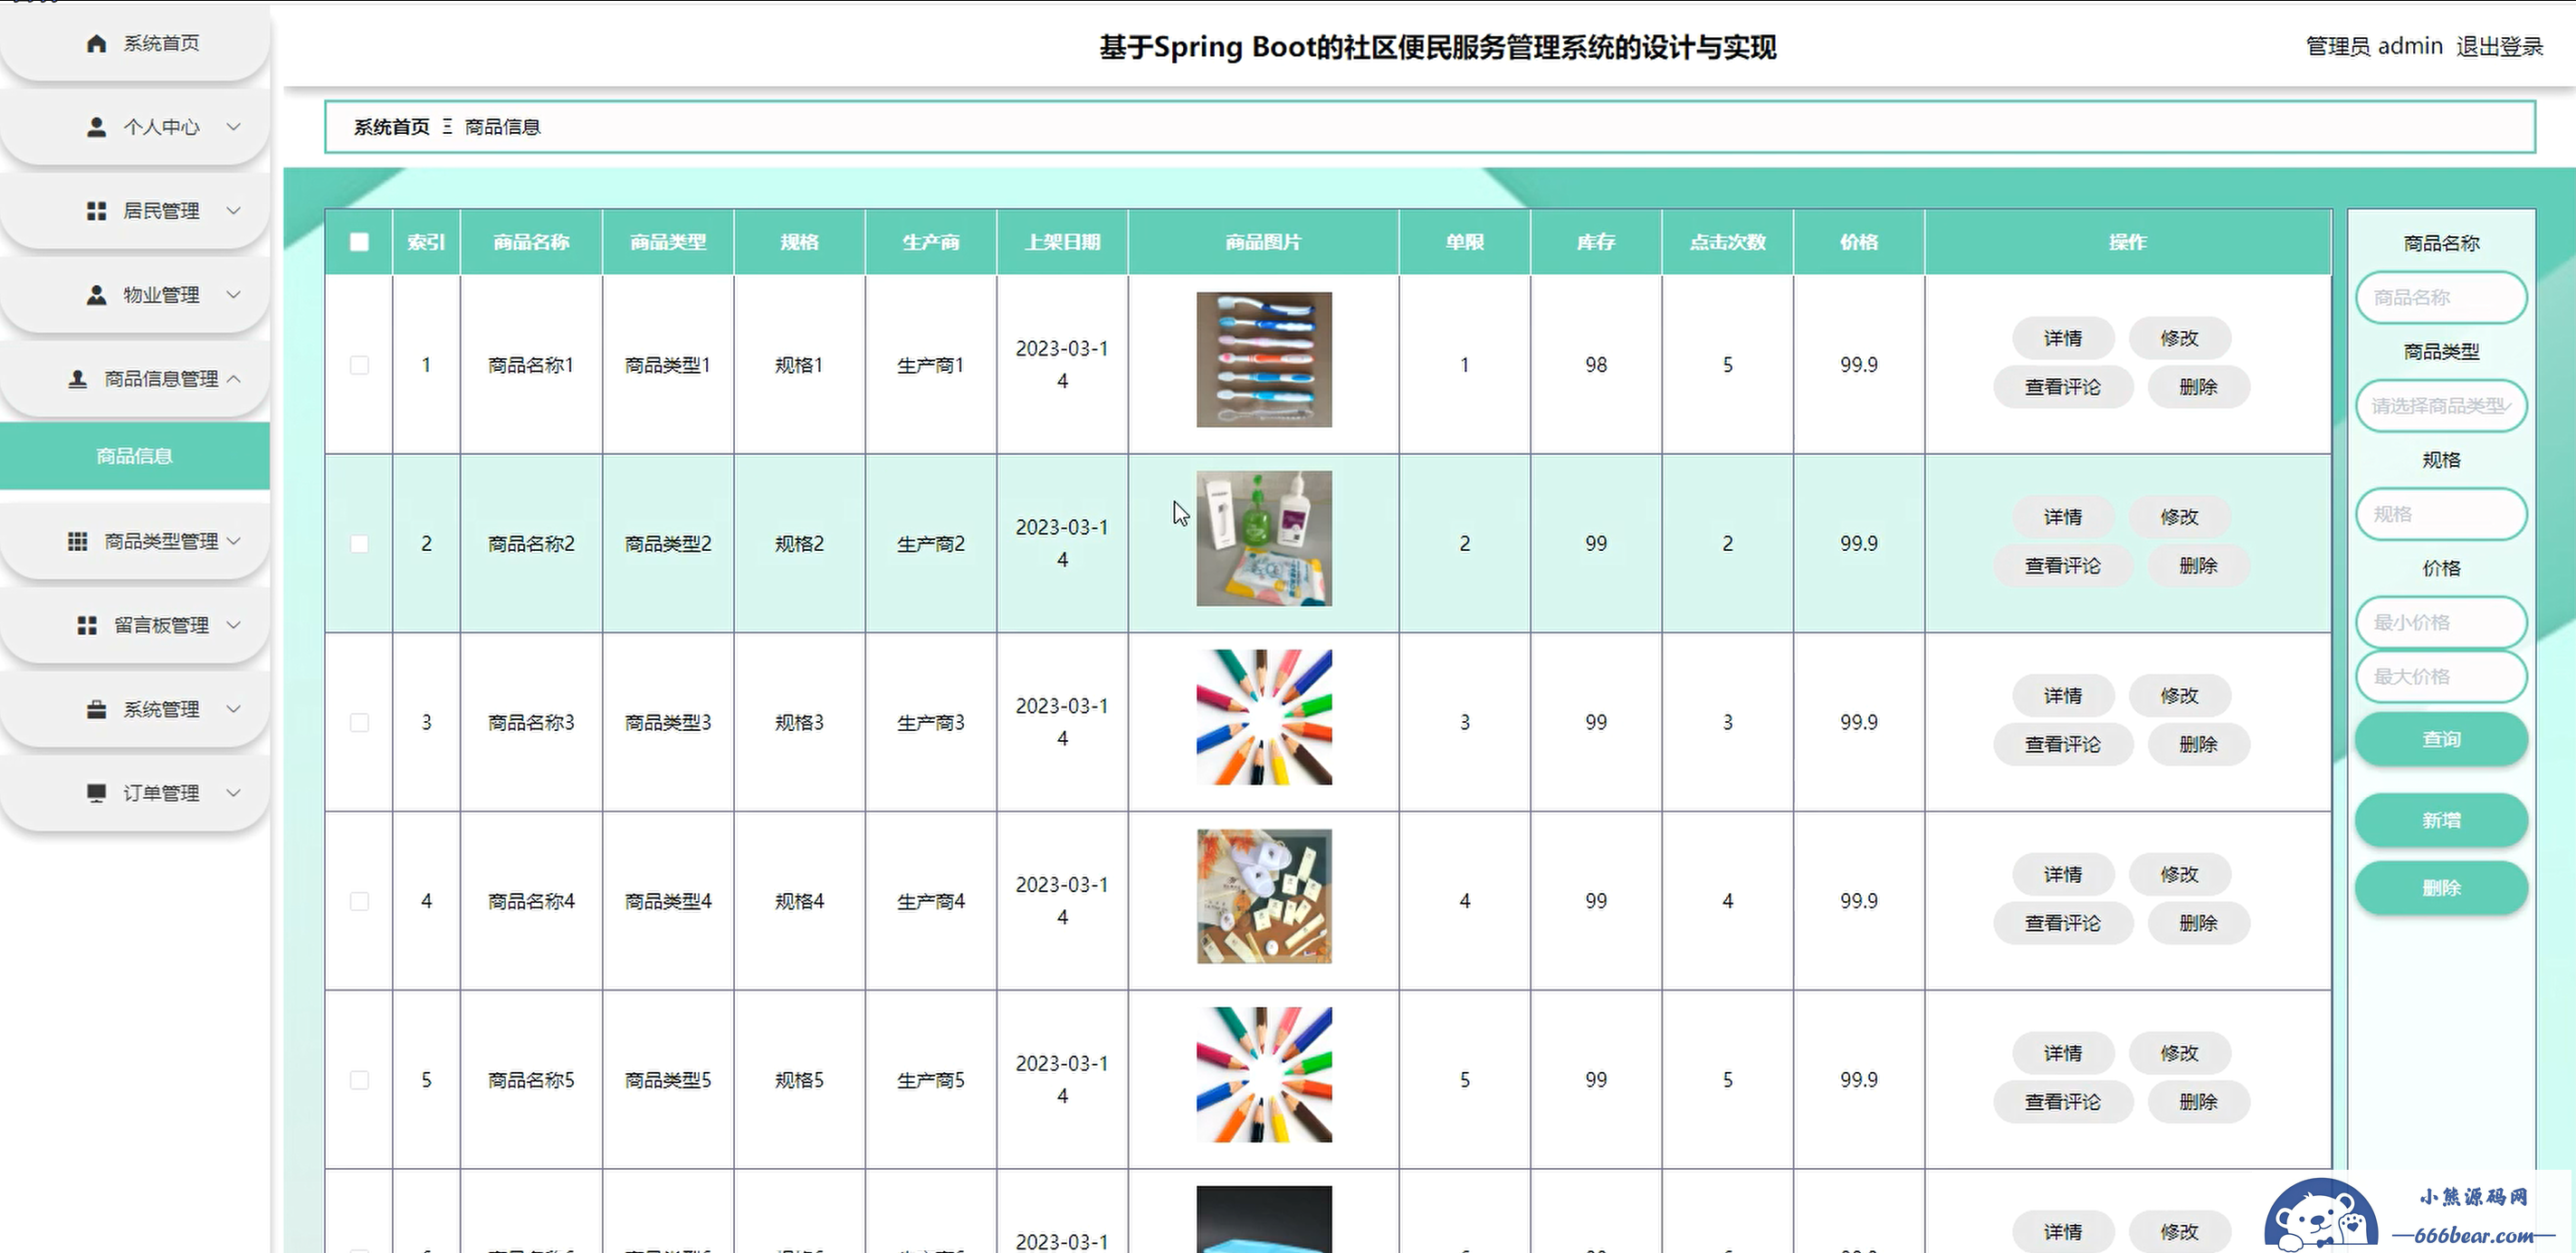Image resolution: width=2576 pixels, height=1253 pixels.
Task: Click the 新增 add button
Action: point(2441,821)
